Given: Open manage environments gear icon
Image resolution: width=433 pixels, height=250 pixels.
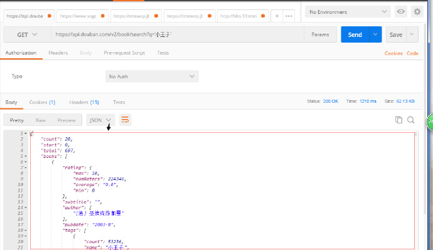Looking at the screenshot, I should coord(417,11).
